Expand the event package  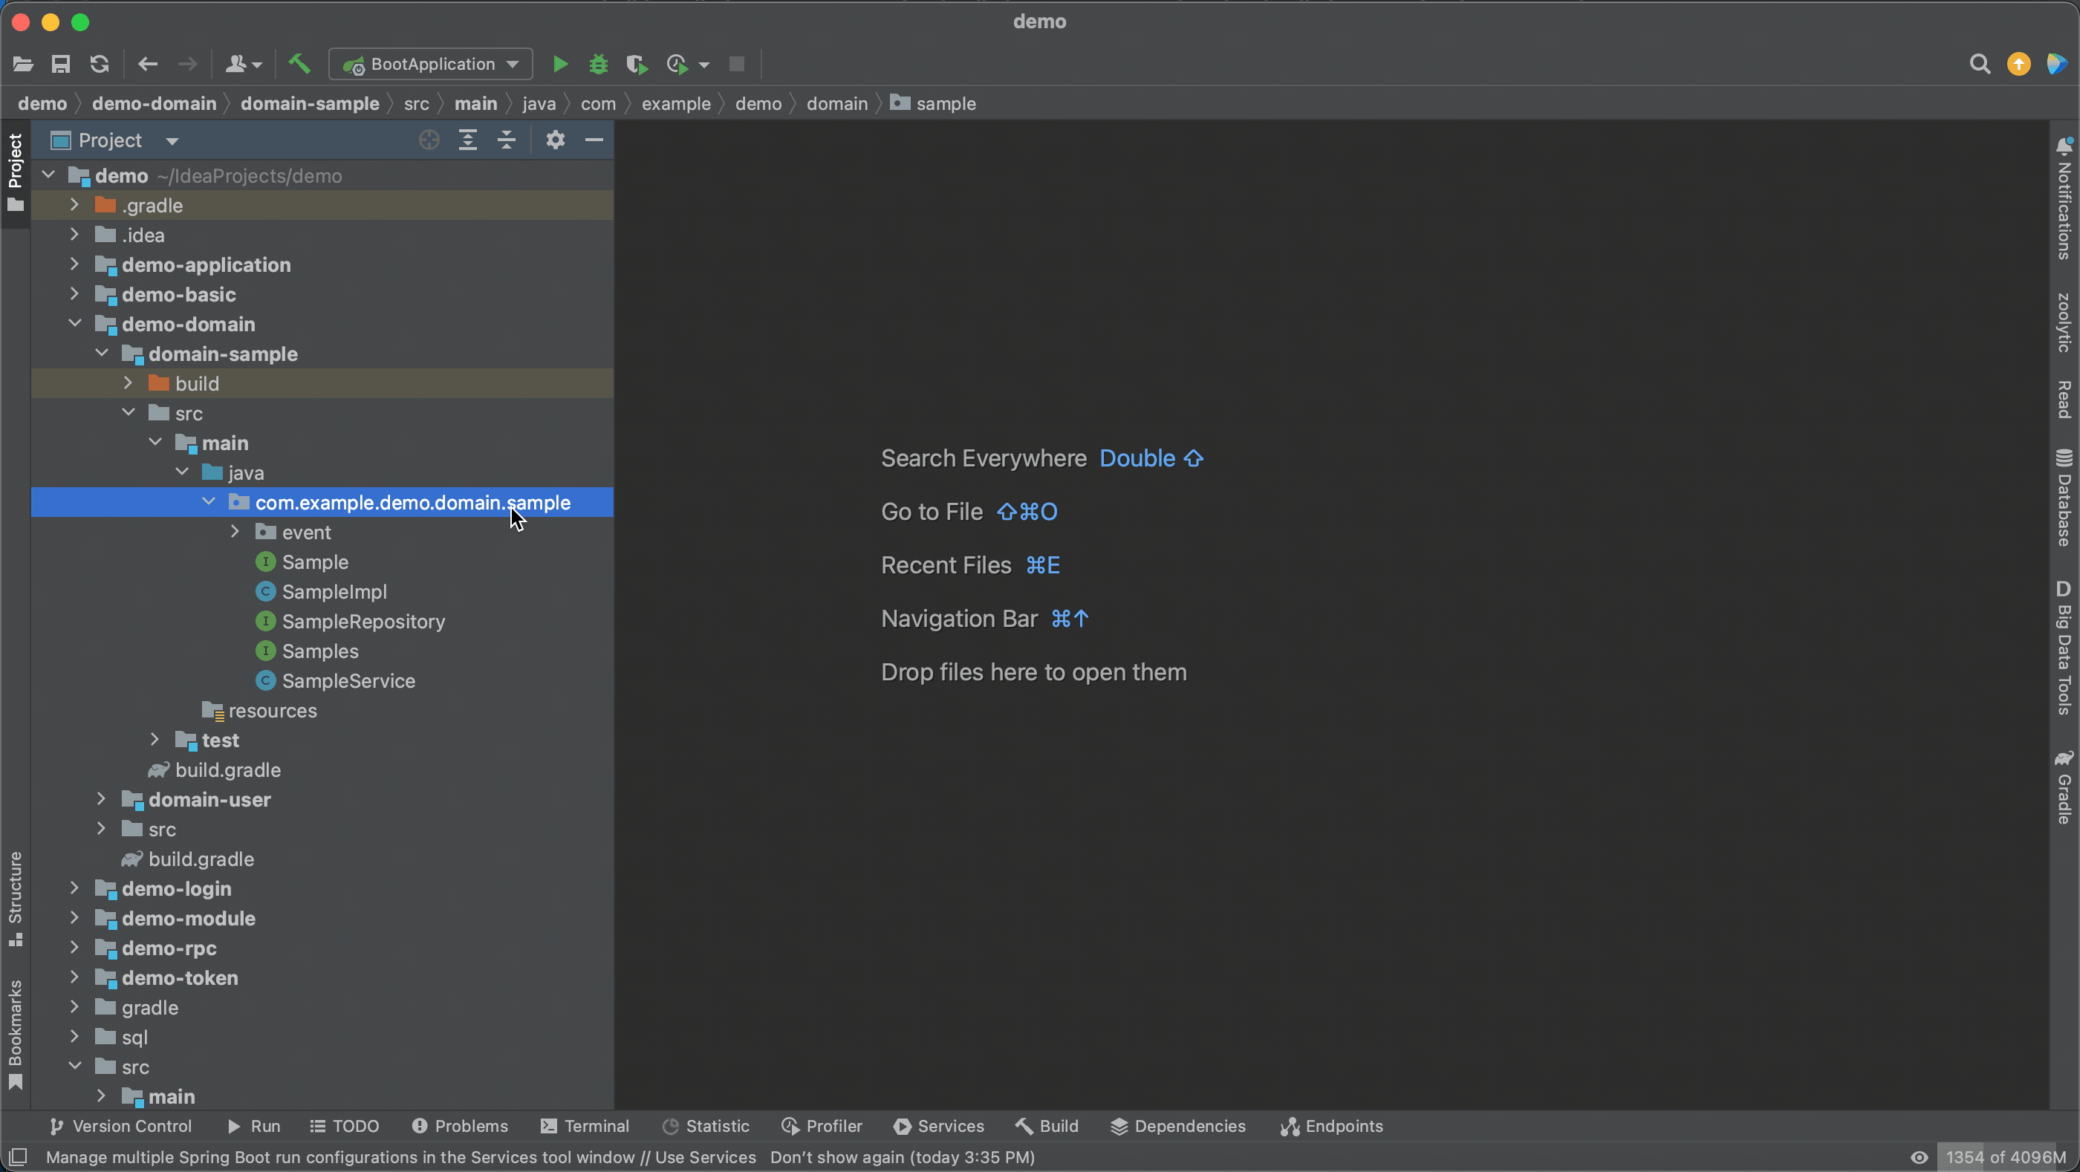pos(235,531)
